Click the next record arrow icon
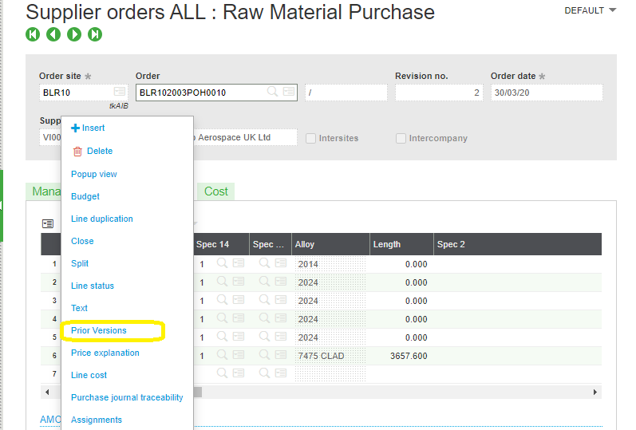 tap(74, 34)
